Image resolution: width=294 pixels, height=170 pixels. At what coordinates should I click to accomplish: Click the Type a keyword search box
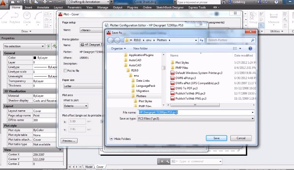point(198,2)
